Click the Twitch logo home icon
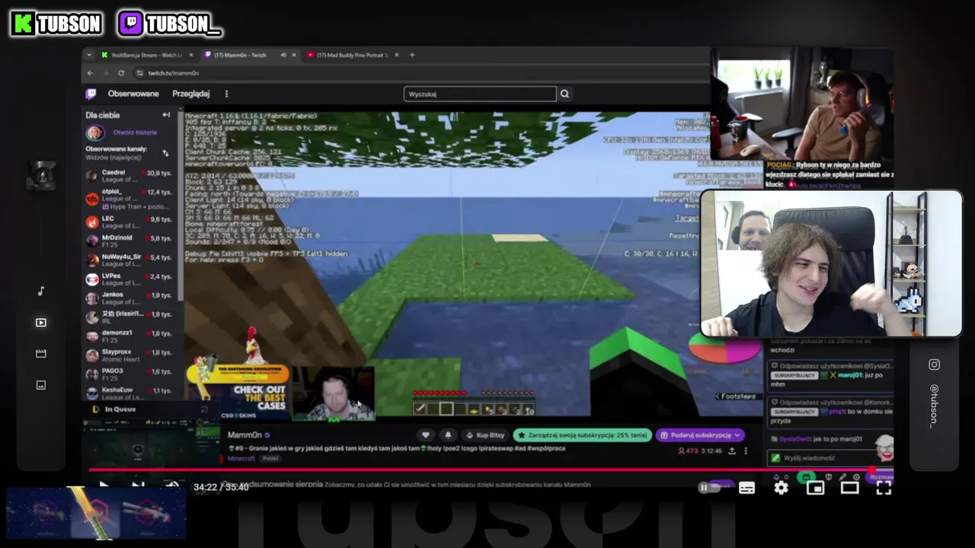The image size is (975, 548). pos(91,94)
